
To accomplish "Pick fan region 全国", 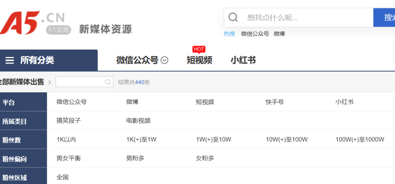I will click(x=62, y=177).
